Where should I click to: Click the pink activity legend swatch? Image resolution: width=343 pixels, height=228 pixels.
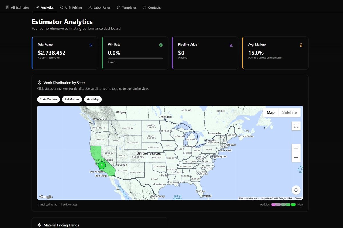click(x=274, y=205)
